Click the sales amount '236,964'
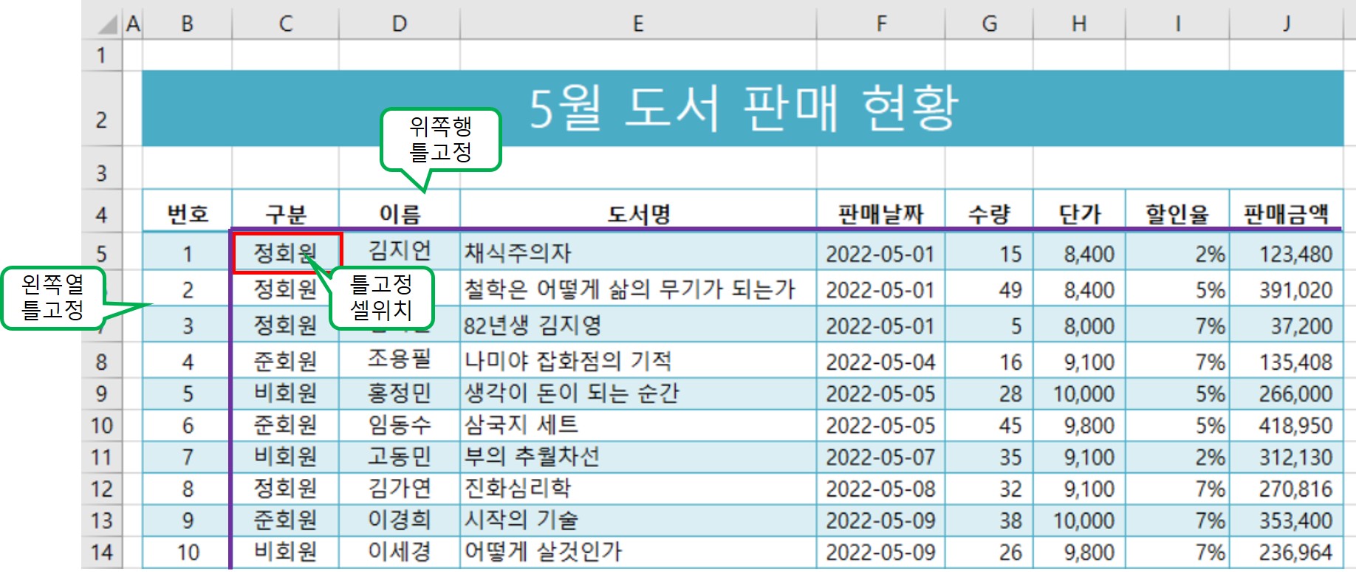The width and height of the screenshot is (1356, 572). click(x=1287, y=553)
